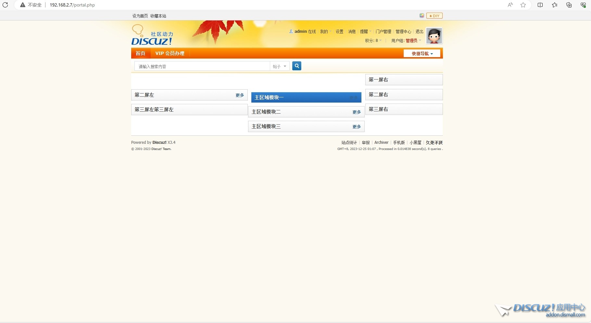Switch to 手机版 mobile version
The width and height of the screenshot is (591, 323).
tap(399, 143)
